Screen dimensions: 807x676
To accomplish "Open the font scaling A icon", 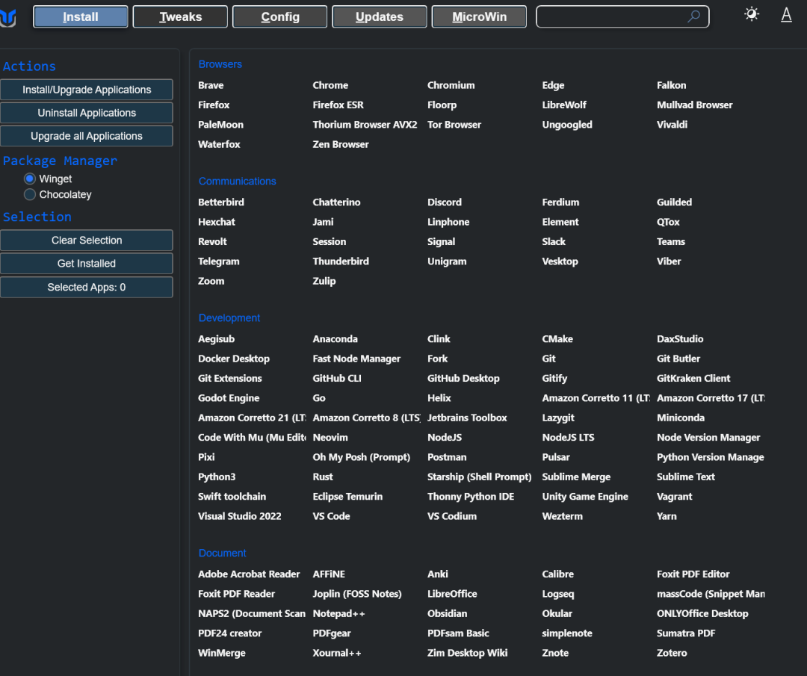I will click(x=786, y=15).
